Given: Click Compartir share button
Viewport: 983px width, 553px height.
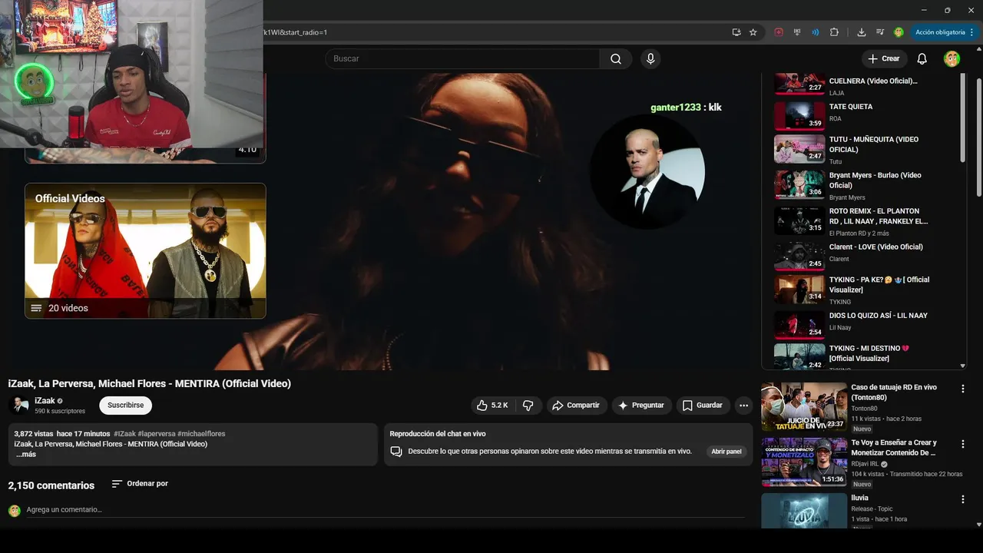Looking at the screenshot, I should 576,406.
